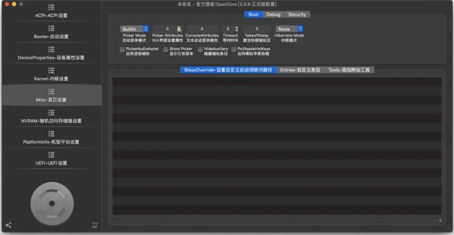This screenshot has height=235, width=454.
Task: Open the Booter settings section icon
Action: [51, 29]
